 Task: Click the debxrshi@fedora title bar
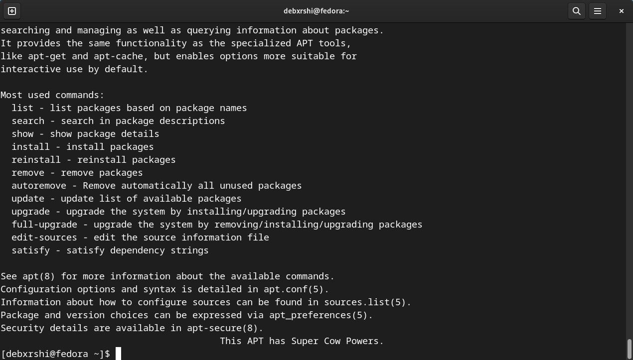pos(316,10)
